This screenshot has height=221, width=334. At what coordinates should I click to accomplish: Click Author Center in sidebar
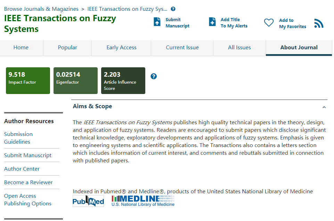click(x=22, y=169)
